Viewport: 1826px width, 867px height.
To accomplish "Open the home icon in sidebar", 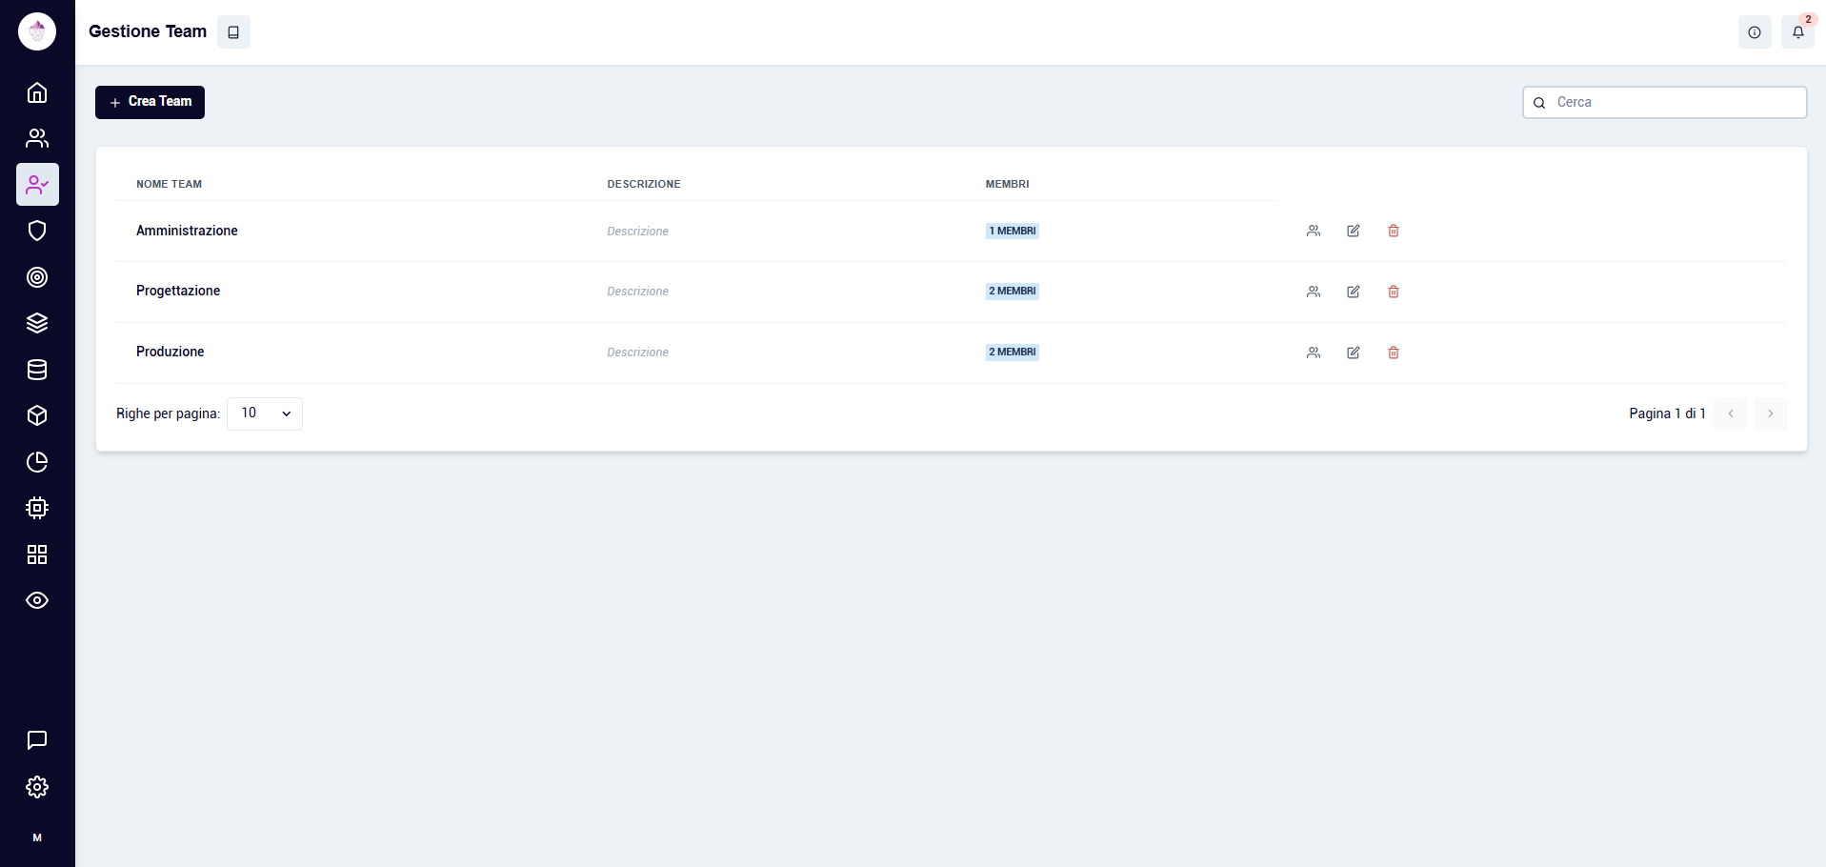I will (37, 92).
